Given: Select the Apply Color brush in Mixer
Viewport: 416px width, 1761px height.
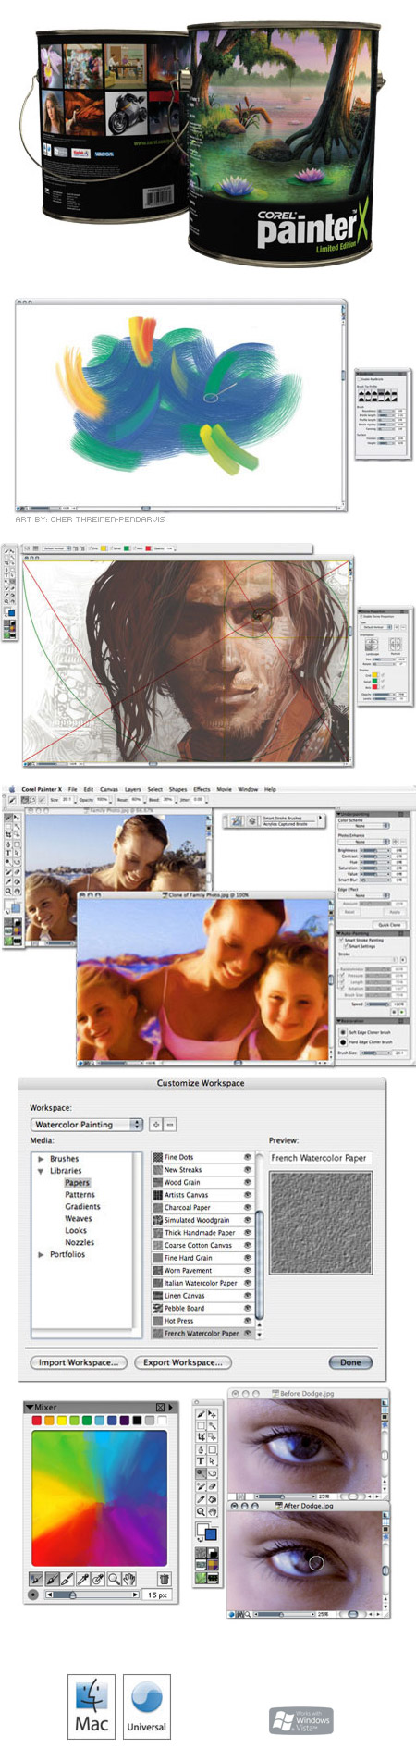Looking at the screenshot, I should click(53, 1579).
